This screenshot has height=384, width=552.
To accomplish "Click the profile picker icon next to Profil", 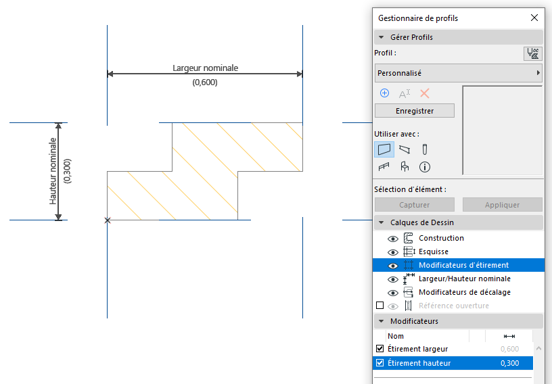I will [532, 53].
